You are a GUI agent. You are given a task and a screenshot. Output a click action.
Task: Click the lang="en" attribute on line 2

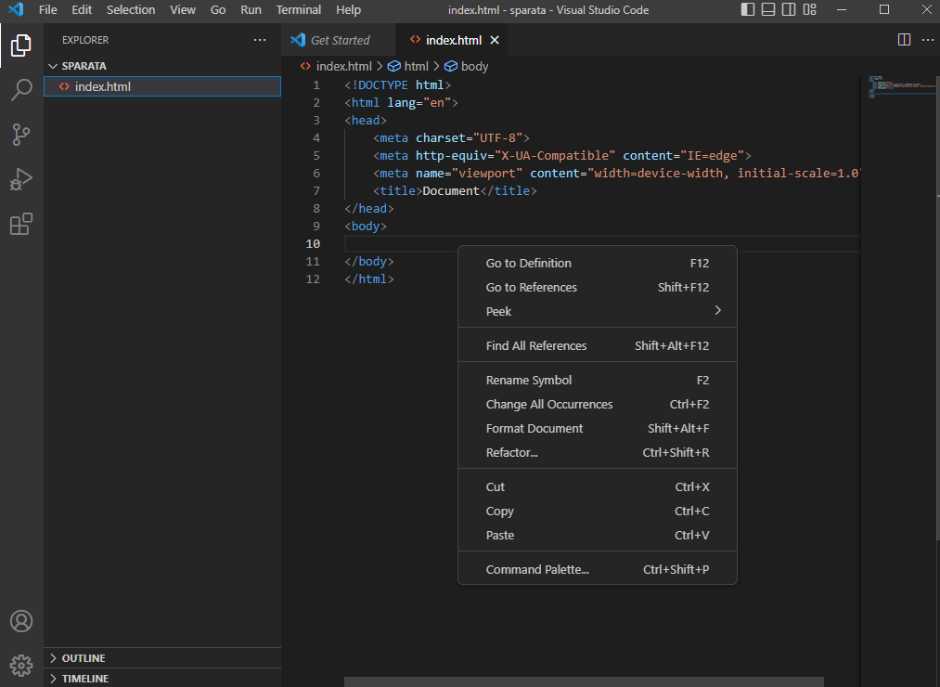[419, 103]
